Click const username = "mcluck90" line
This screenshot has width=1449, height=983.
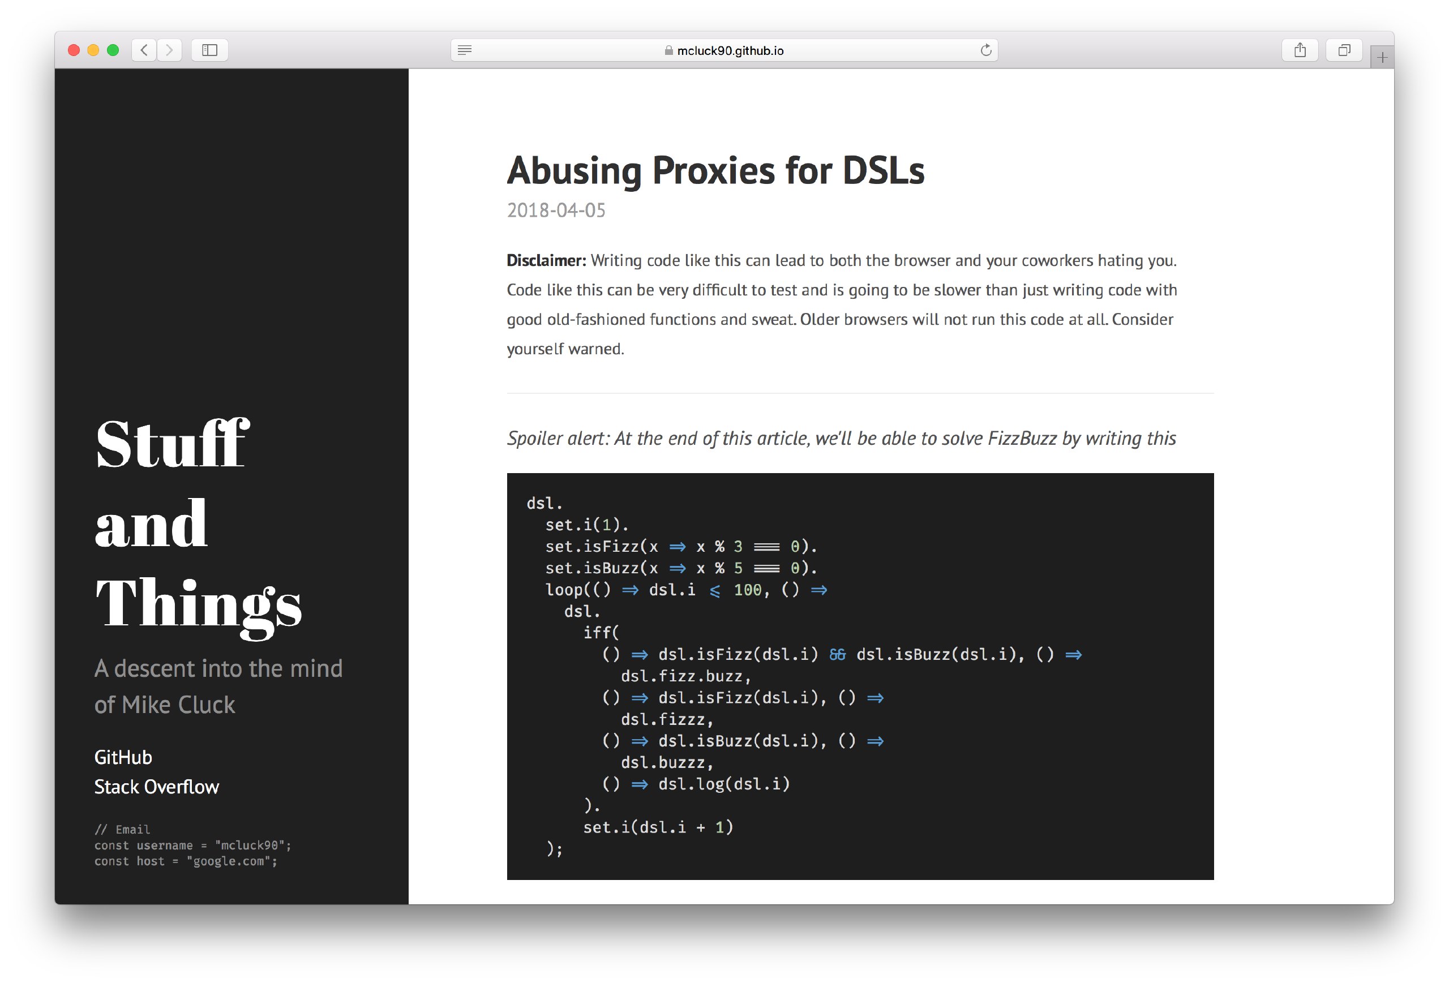pos(192,846)
